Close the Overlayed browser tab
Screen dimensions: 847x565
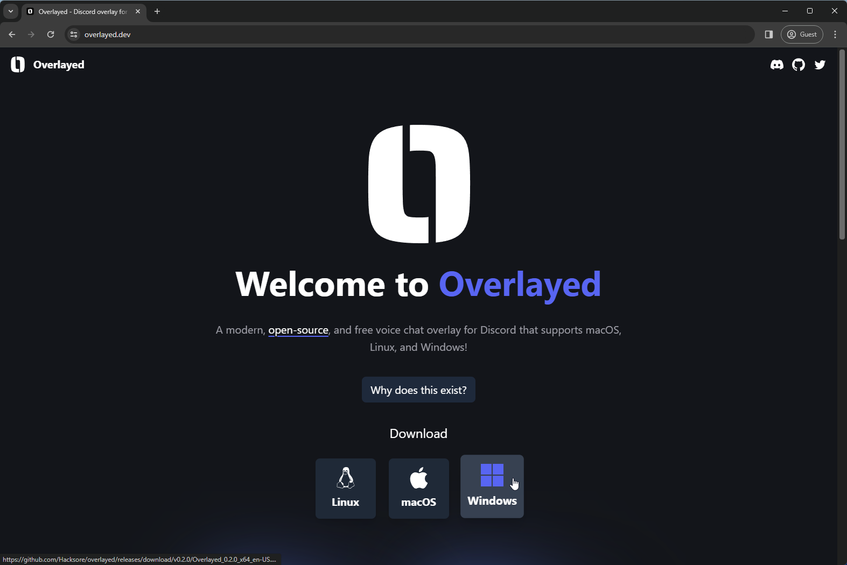coord(138,11)
